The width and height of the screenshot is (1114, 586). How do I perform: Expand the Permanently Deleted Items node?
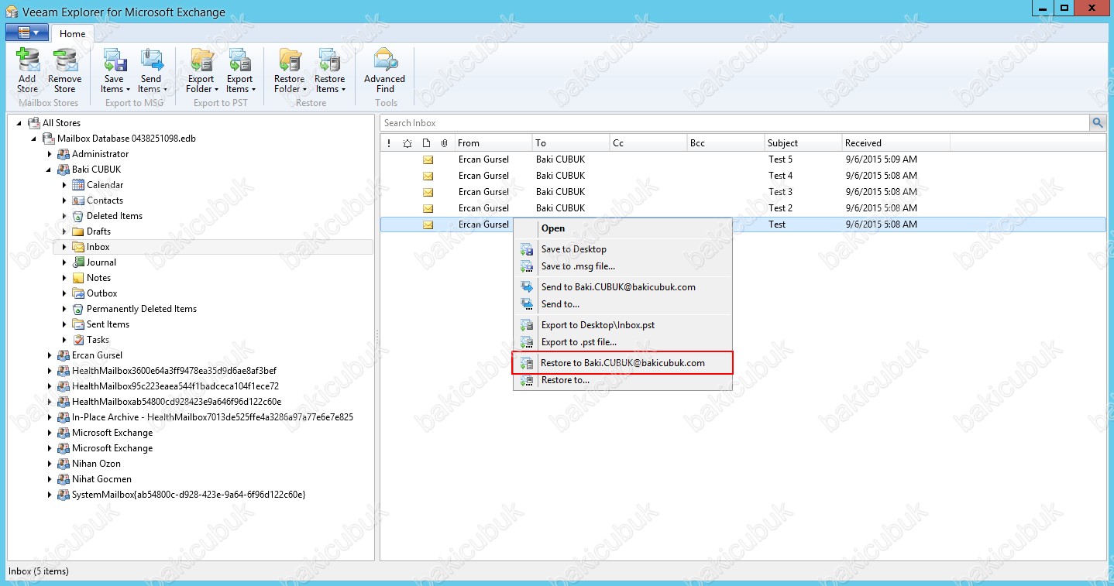pyautogui.click(x=64, y=309)
